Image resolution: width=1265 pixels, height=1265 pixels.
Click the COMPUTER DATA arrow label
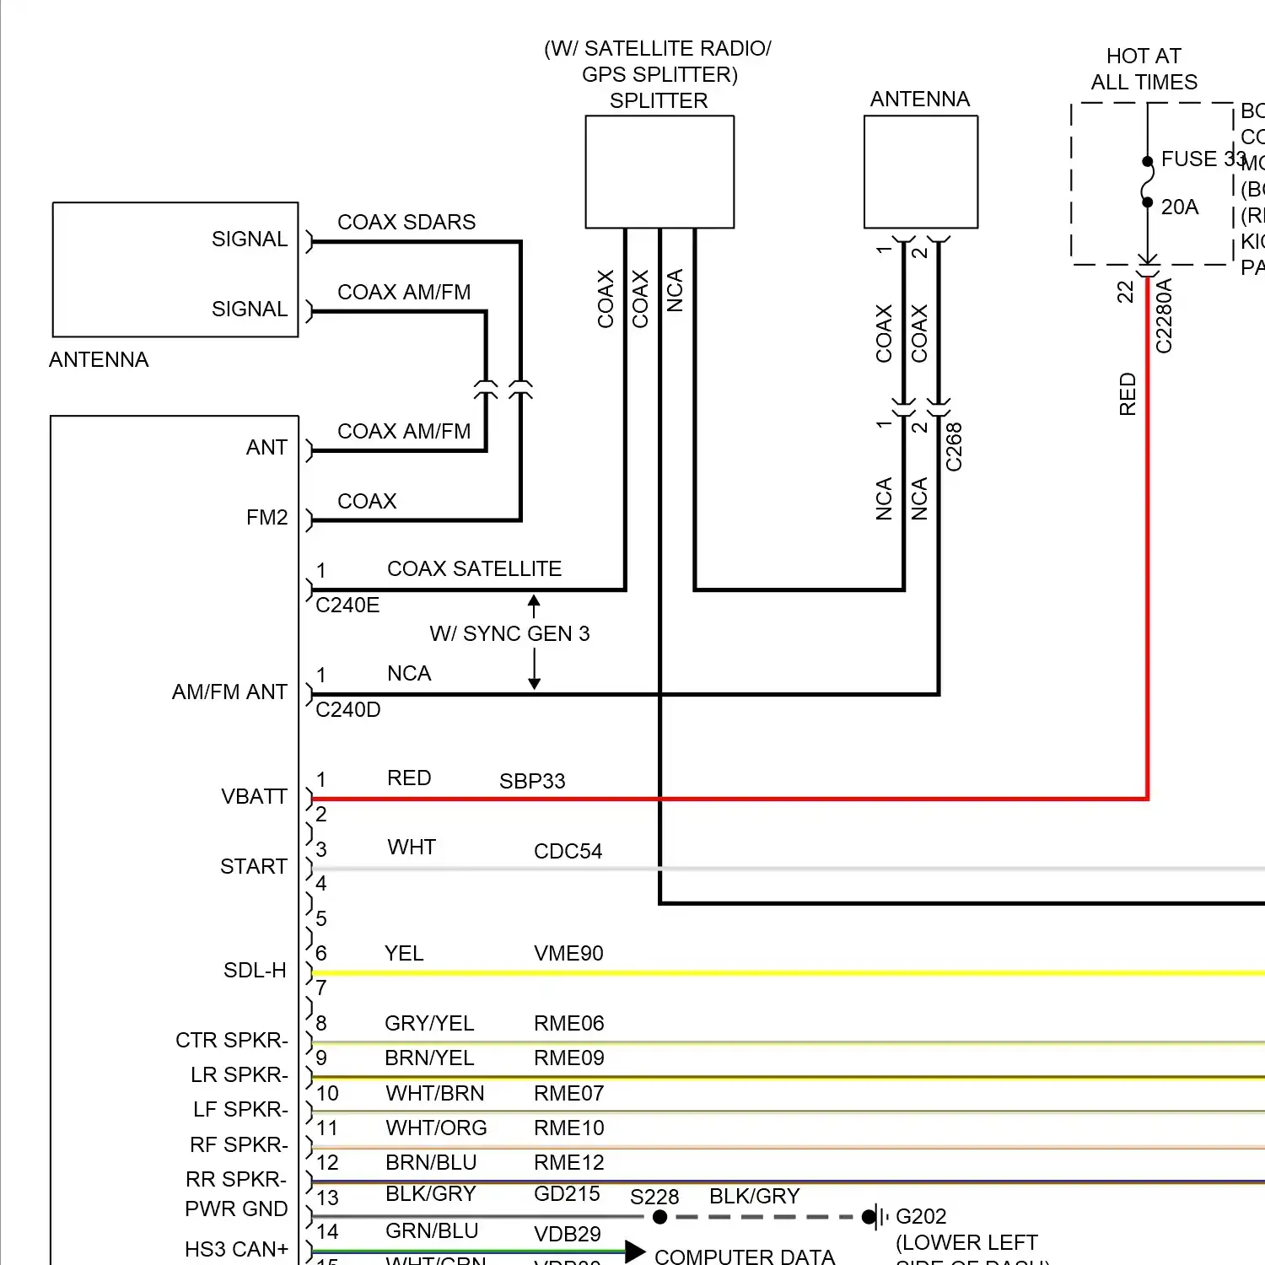(x=745, y=1256)
